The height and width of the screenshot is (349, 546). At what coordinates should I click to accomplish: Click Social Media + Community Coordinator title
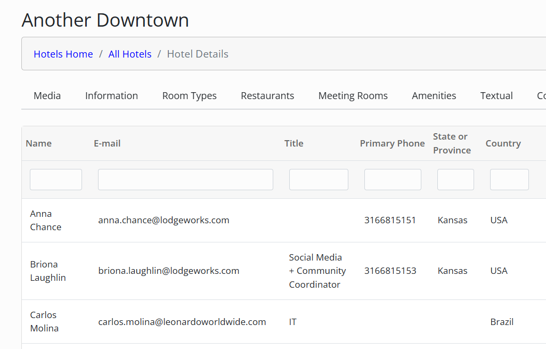click(317, 271)
